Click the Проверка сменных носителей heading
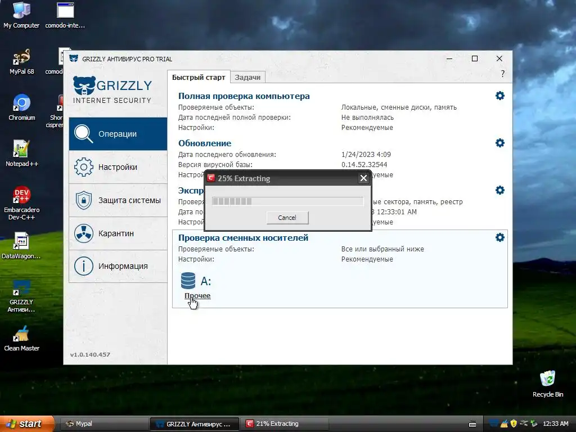 coord(243,238)
